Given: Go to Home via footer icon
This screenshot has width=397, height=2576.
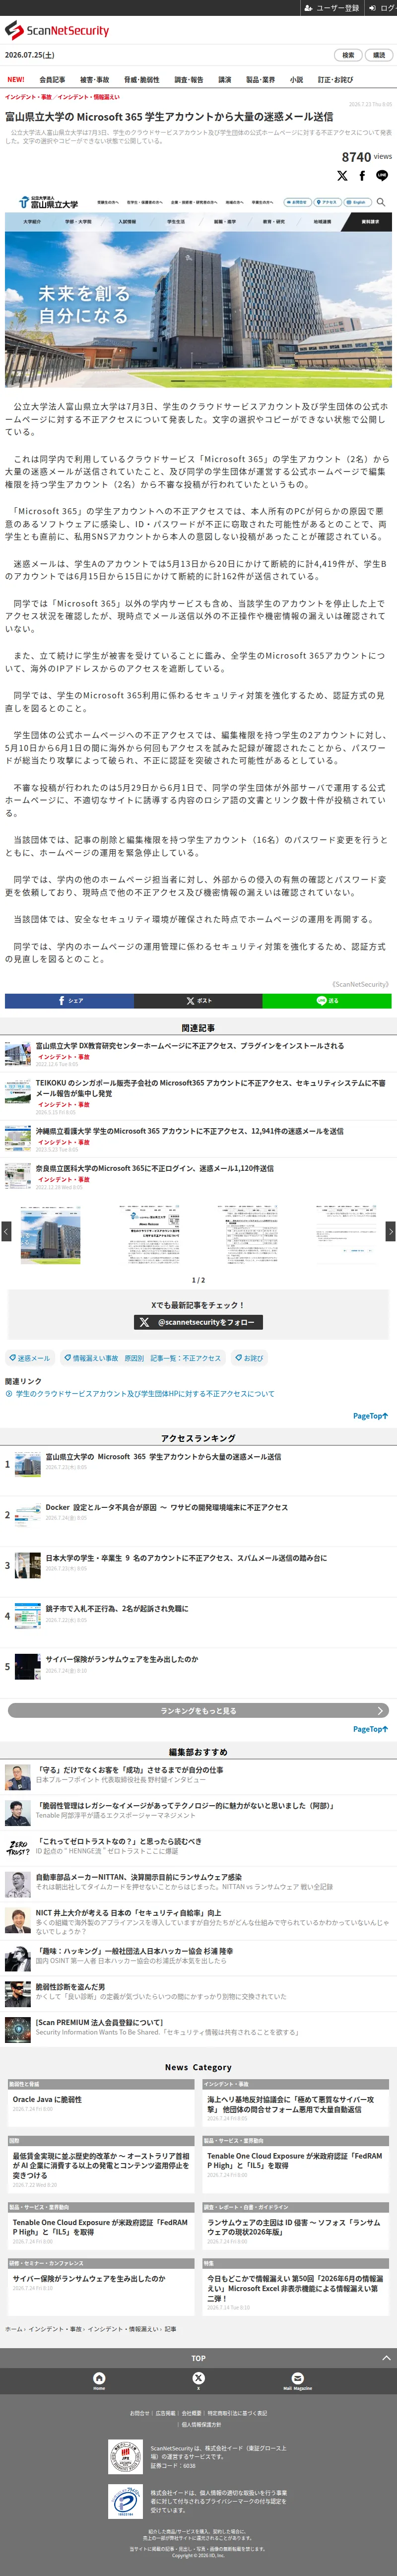Looking at the screenshot, I should coord(99,2380).
